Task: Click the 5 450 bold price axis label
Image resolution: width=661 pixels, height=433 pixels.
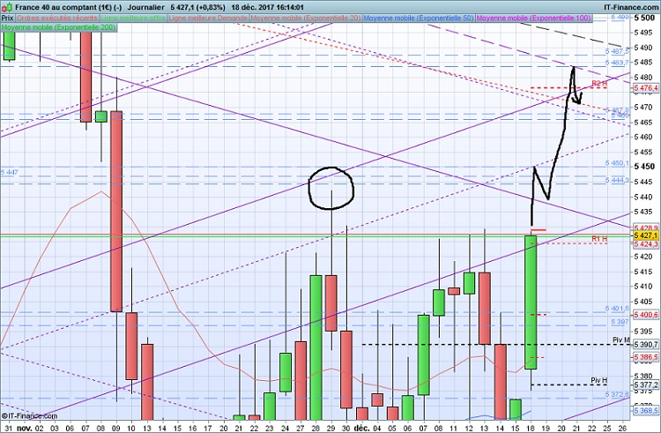Action: coord(645,167)
